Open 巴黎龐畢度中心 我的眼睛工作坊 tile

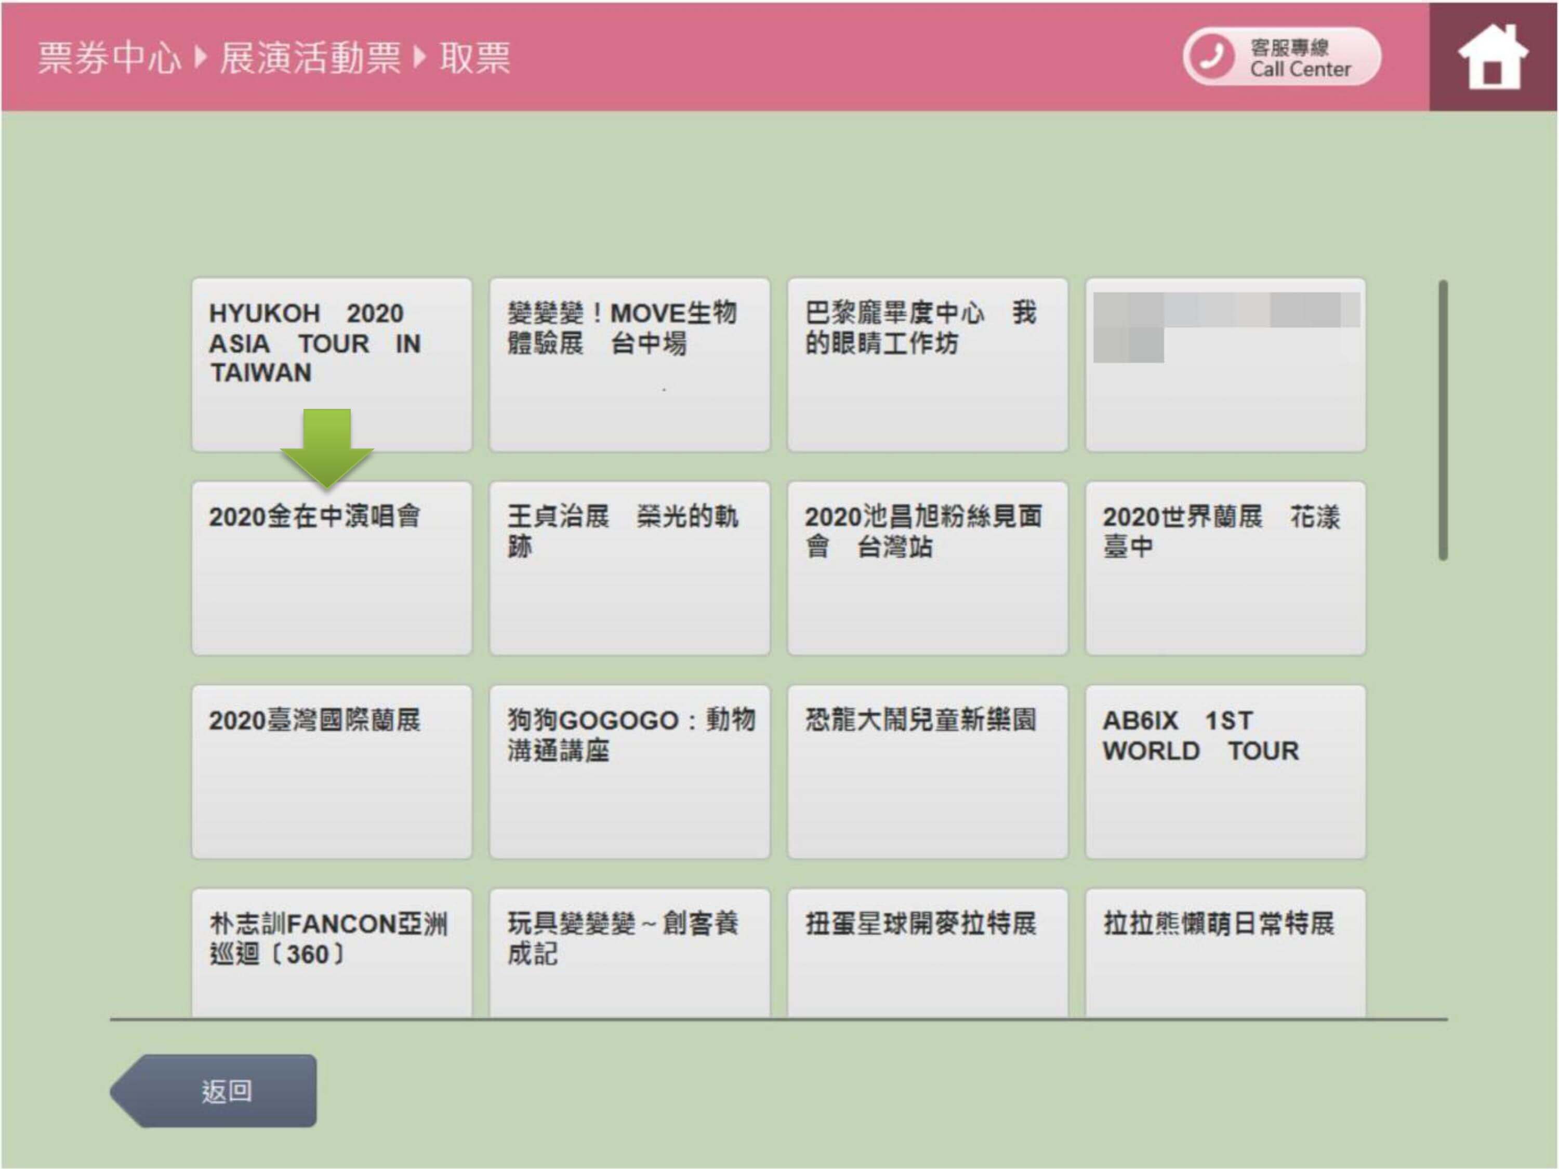click(927, 364)
